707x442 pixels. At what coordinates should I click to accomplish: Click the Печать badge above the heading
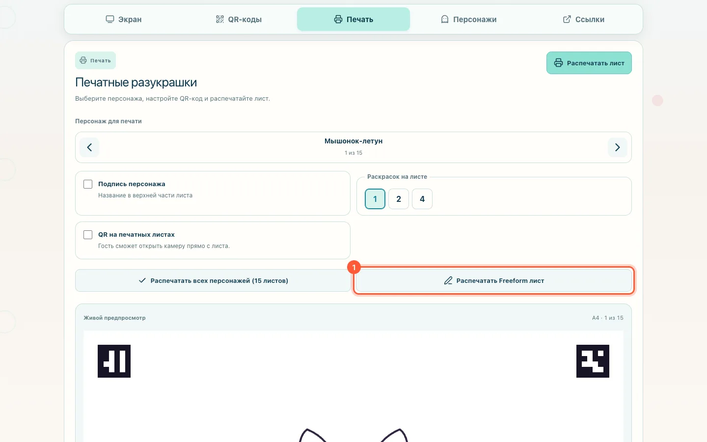pyautogui.click(x=95, y=60)
